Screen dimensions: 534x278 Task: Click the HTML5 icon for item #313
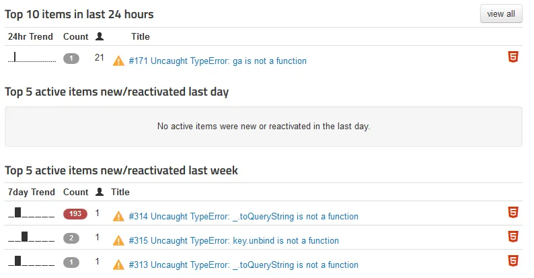[x=512, y=260]
